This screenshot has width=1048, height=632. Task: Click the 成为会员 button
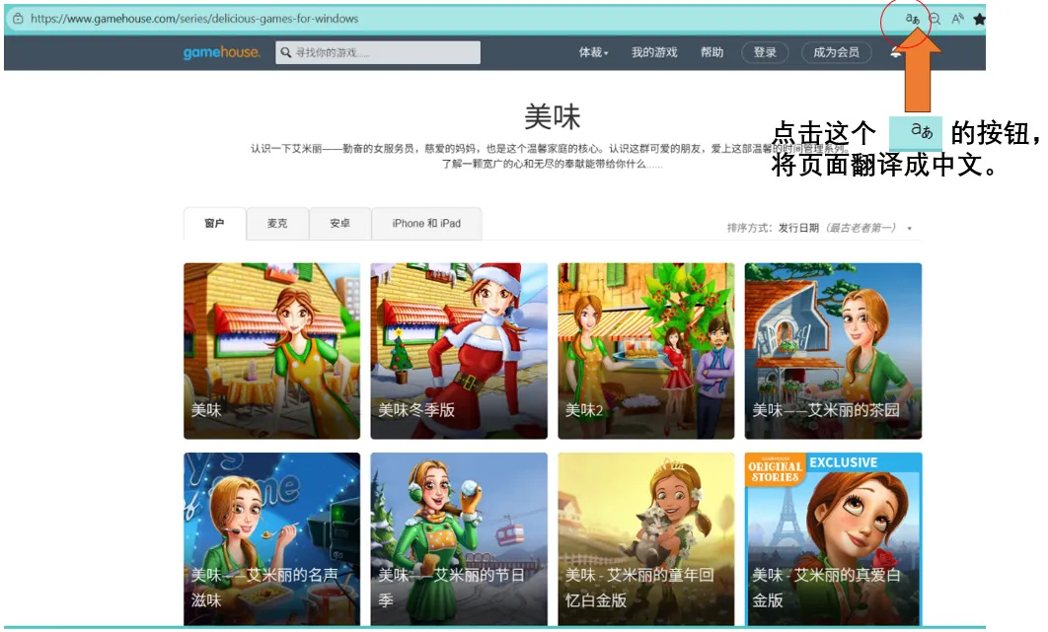(836, 52)
